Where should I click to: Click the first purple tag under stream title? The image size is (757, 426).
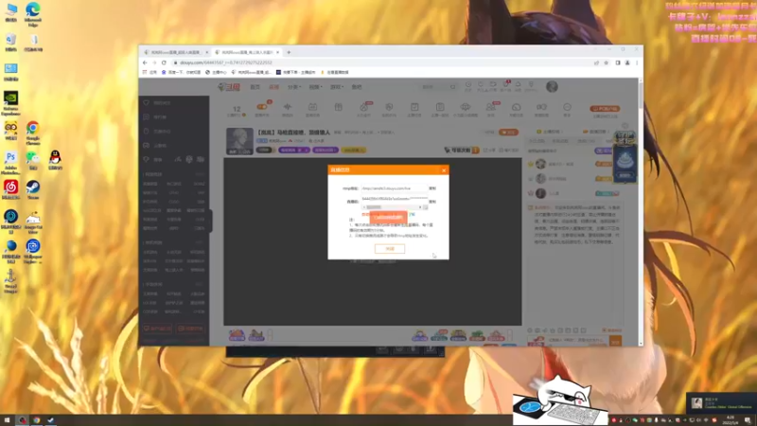click(294, 151)
